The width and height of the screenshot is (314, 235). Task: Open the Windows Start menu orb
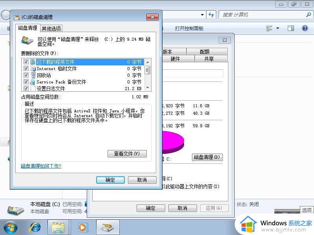click(10, 228)
